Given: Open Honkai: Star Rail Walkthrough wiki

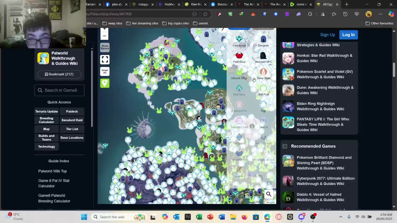Looking at the screenshot, I should point(324,58).
